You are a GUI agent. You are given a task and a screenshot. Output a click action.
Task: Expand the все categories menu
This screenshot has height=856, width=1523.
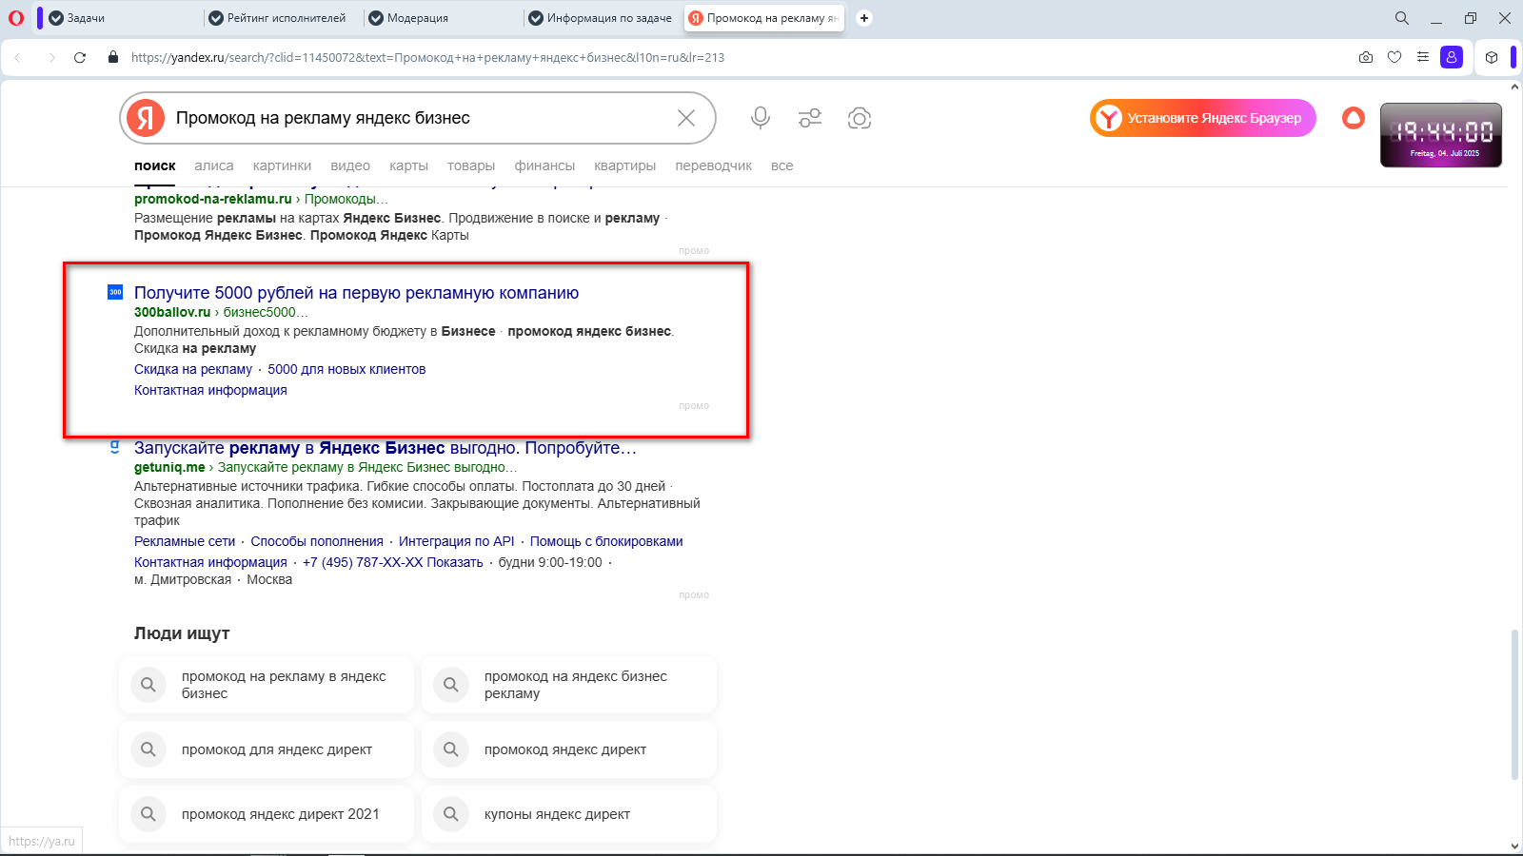coord(781,165)
